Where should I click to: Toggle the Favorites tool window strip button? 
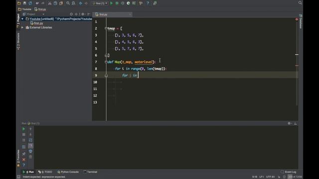click(18, 158)
